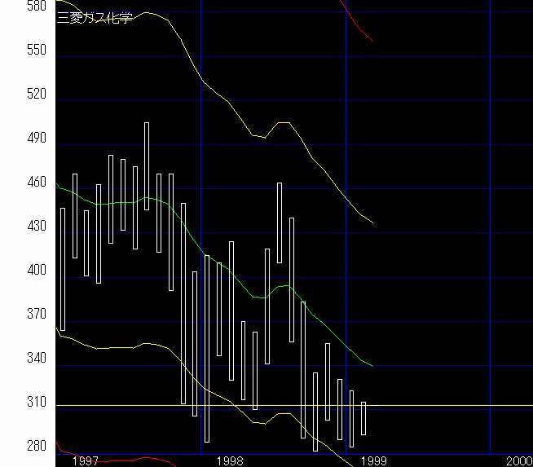Image resolution: width=533 pixels, height=467 pixels.
Task: Select the 280 price axis label
Action: pyautogui.click(x=15, y=447)
